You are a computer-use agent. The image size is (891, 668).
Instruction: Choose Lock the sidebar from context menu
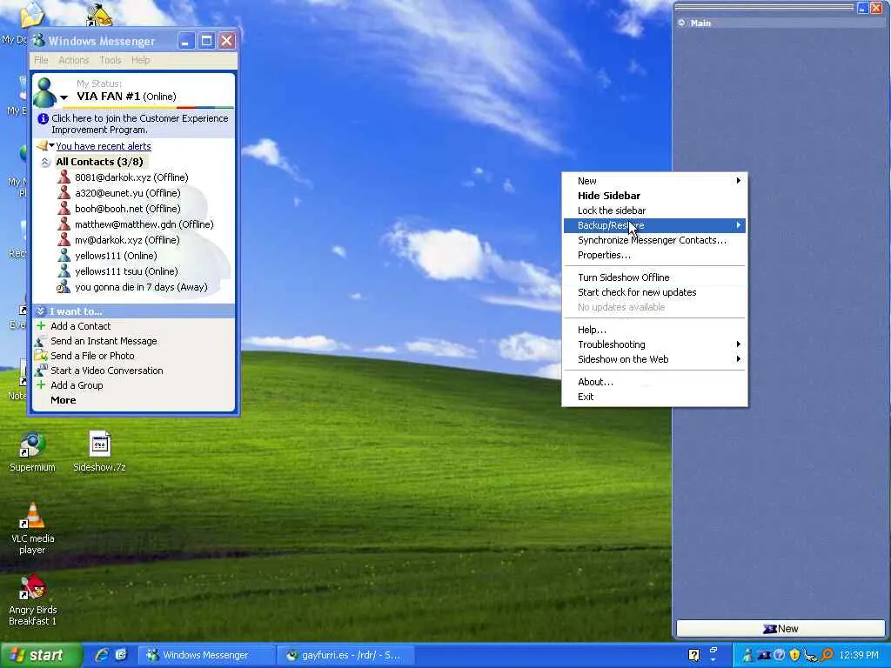tap(654, 210)
